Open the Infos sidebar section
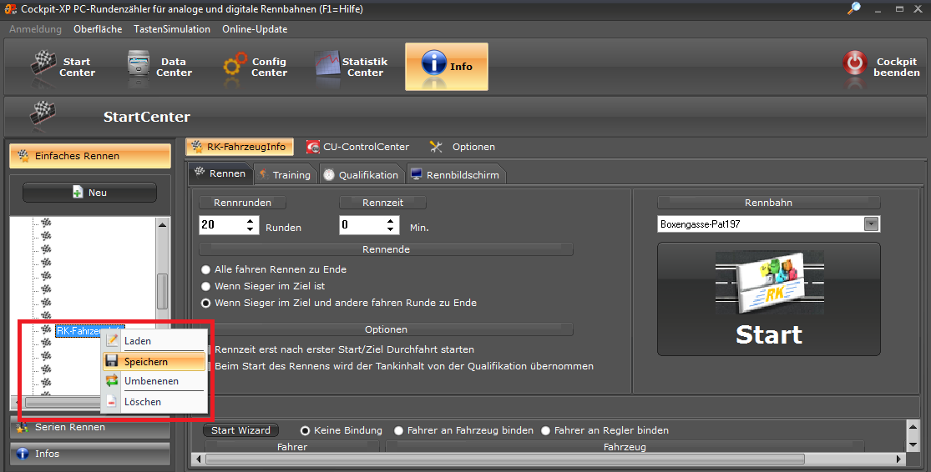 [90, 454]
